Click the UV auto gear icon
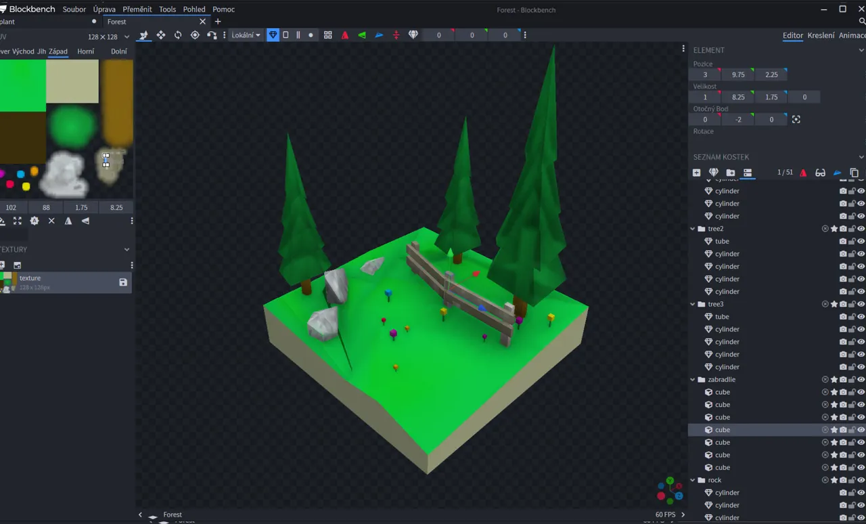 [x=35, y=221]
